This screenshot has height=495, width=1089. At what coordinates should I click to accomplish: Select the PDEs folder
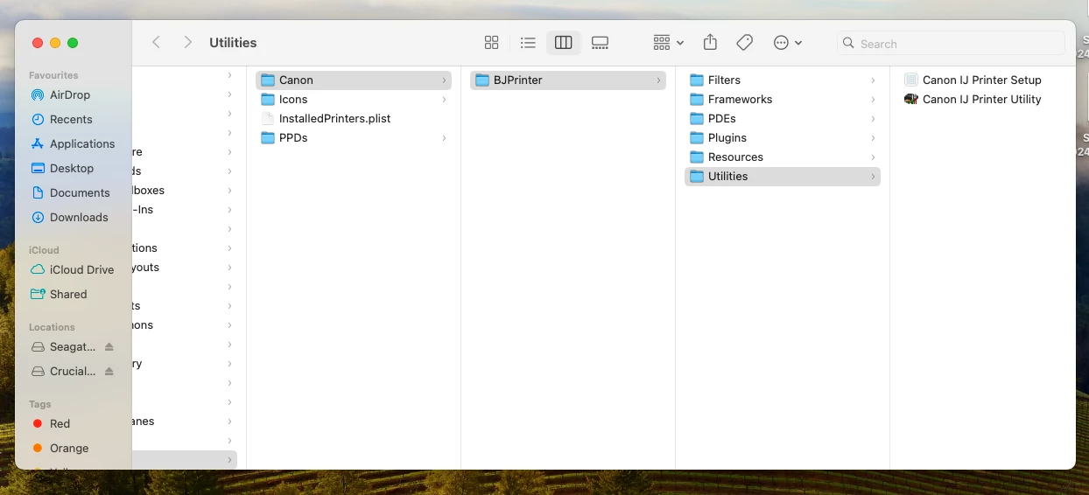coord(783,118)
